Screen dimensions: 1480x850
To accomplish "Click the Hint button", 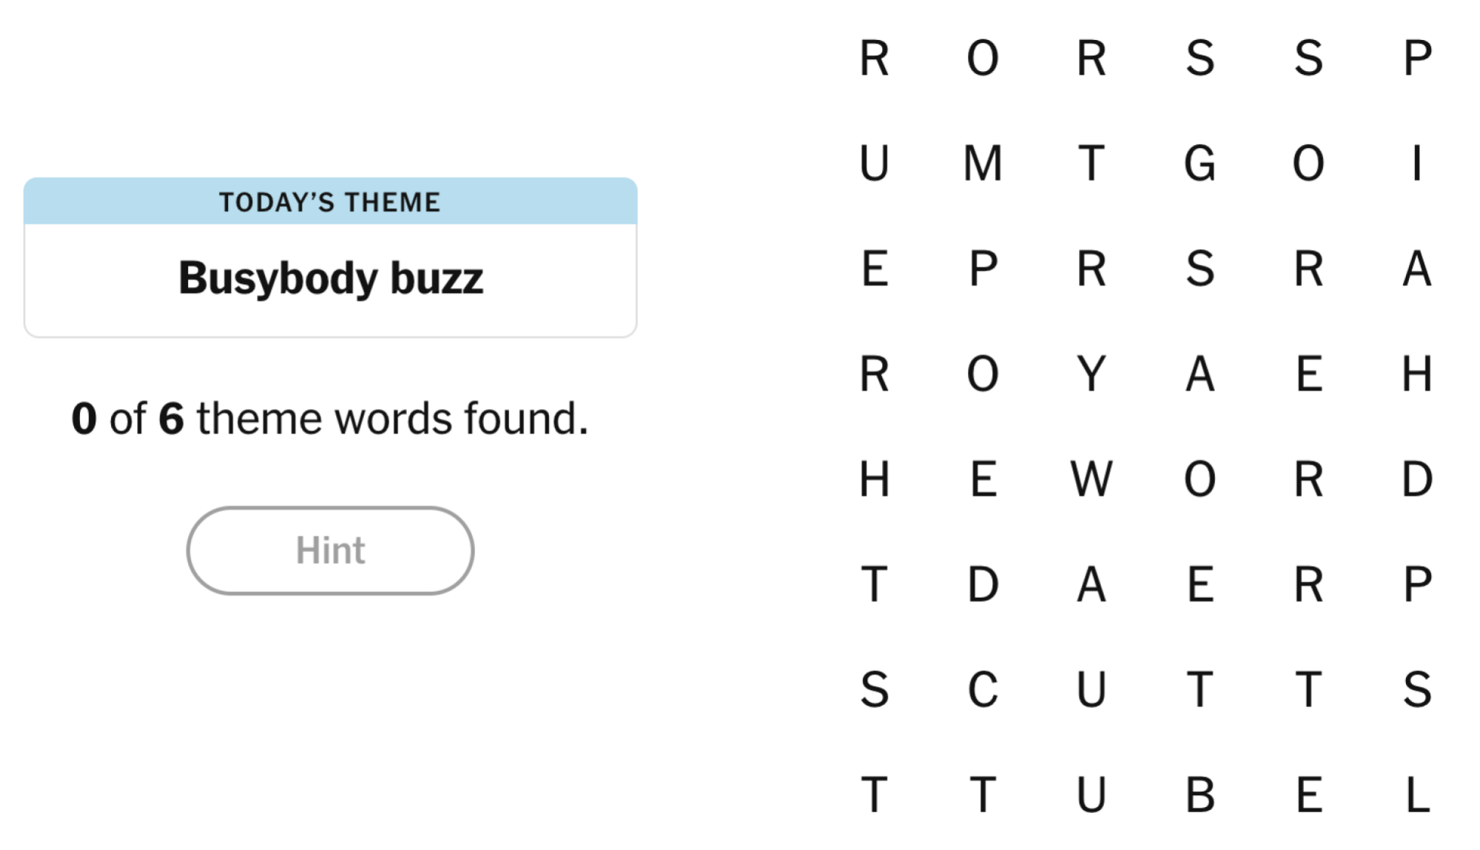I will tap(331, 550).
